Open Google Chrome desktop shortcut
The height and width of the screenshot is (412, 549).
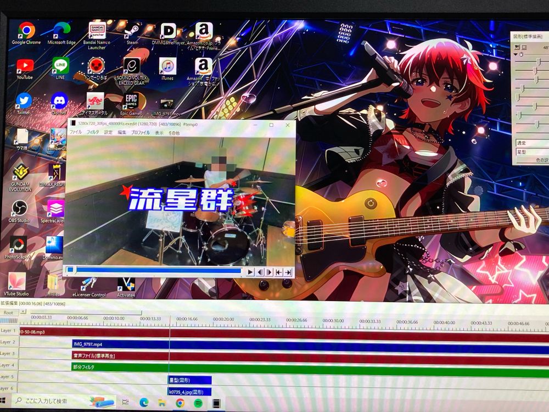[x=26, y=34]
